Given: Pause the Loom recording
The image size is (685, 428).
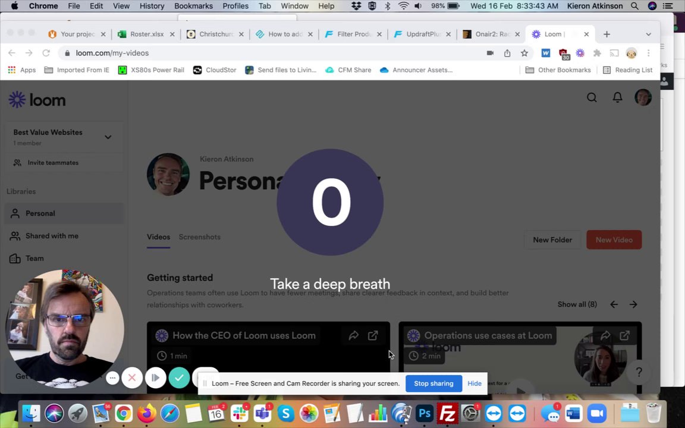Looking at the screenshot, I should (156, 378).
